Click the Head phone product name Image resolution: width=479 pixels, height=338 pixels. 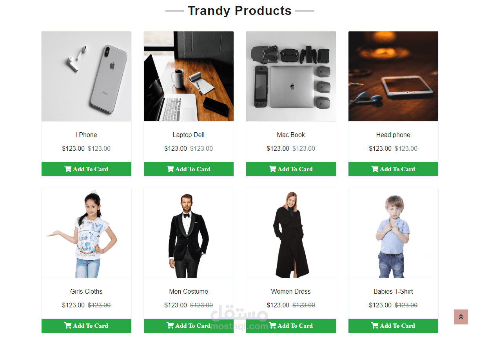pyautogui.click(x=393, y=135)
